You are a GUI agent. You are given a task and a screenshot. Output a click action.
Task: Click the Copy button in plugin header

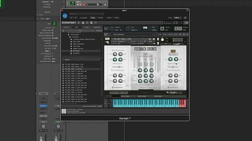(93, 18)
